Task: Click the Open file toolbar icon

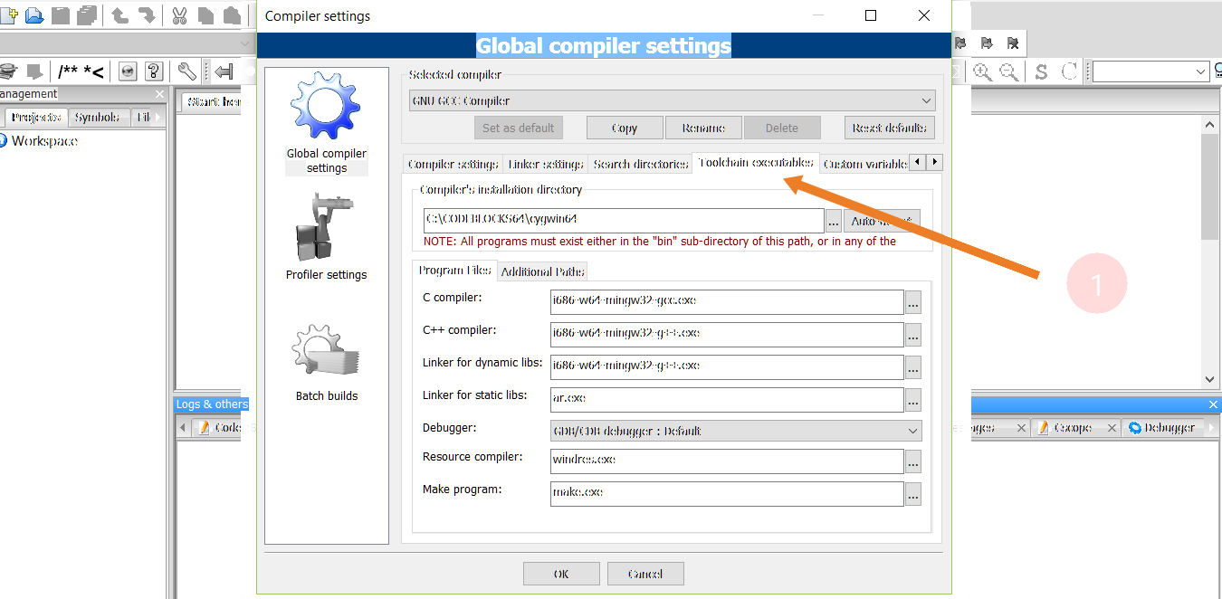Action: 33,14
